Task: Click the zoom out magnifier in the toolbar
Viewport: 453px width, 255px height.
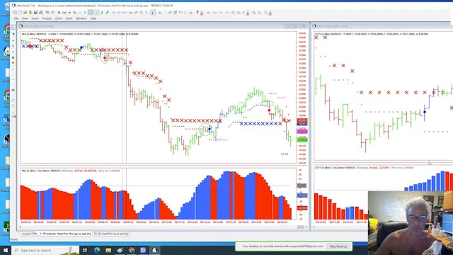Action: coord(260,13)
